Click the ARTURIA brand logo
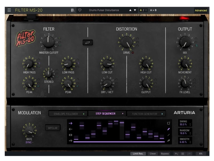Viewport: 214px width, 161px height. pyautogui.click(x=184, y=113)
